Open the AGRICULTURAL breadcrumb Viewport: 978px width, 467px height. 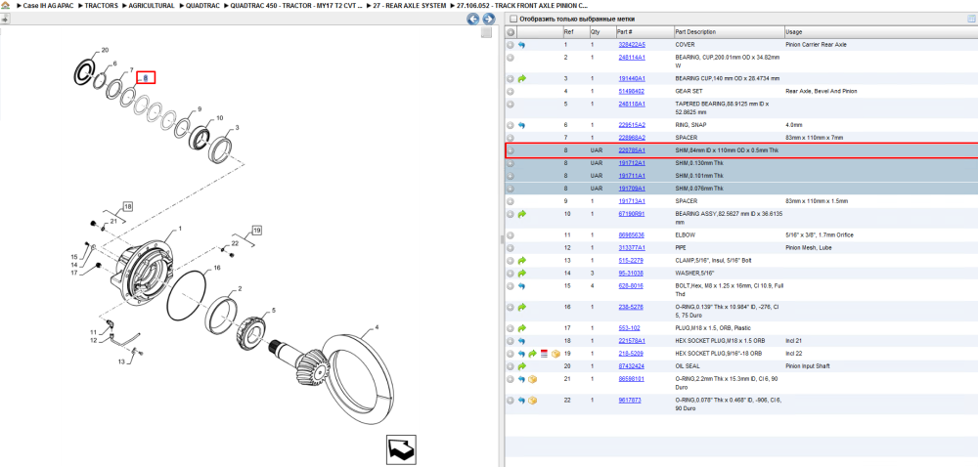pos(152,5)
